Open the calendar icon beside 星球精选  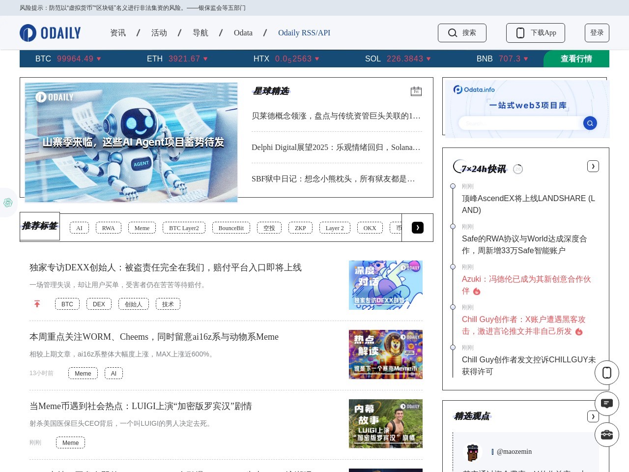[x=416, y=91]
